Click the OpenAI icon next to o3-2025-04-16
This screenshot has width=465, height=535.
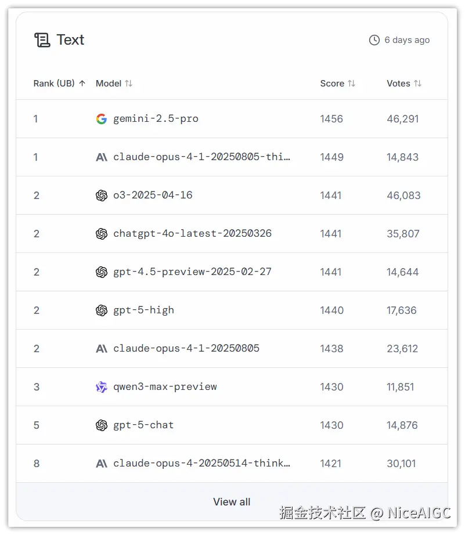click(102, 196)
